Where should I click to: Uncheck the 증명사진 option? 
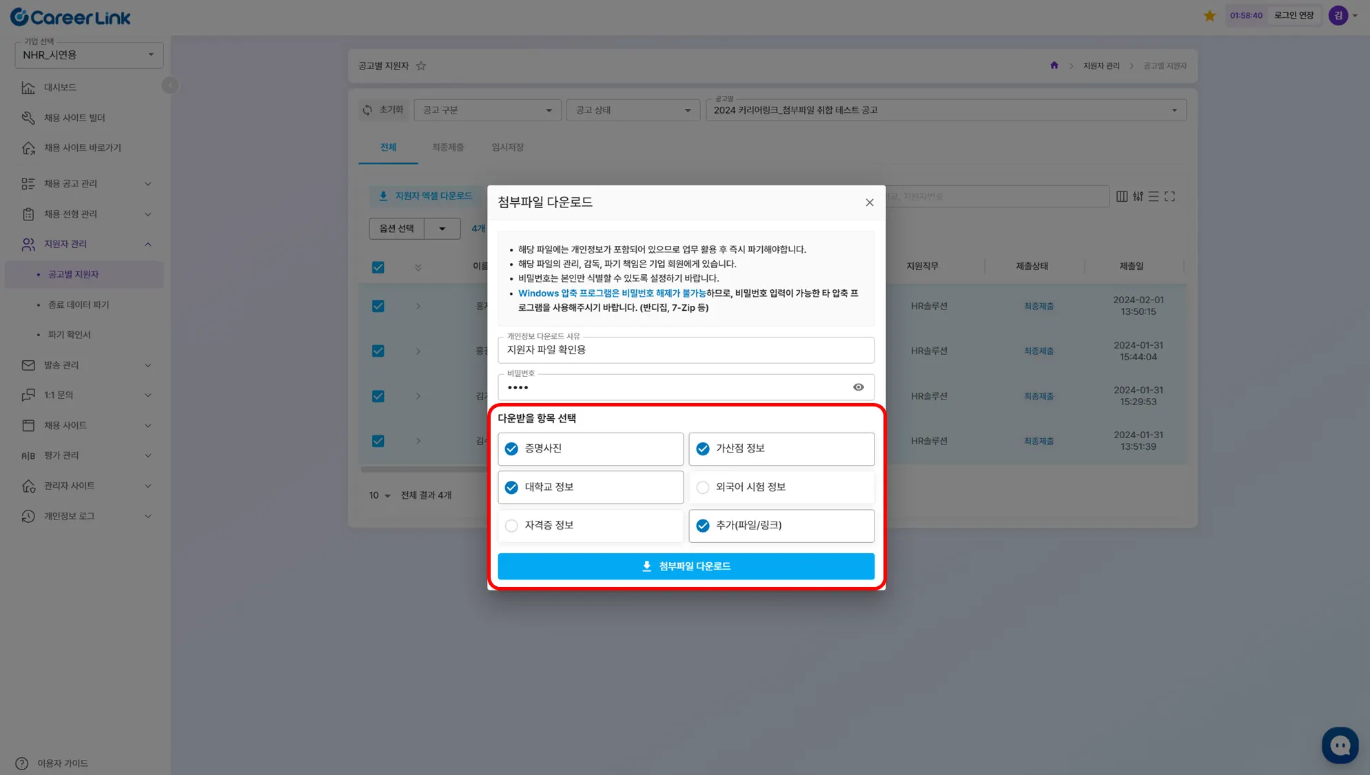tap(511, 449)
